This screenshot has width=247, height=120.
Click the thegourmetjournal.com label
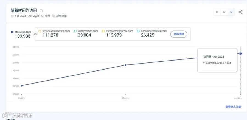coord(119,31)
